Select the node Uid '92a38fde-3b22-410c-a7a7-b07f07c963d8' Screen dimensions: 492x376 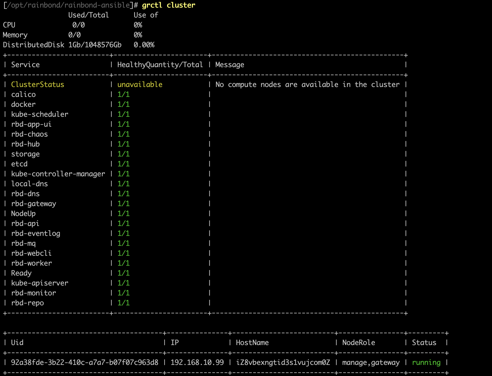[x=85, y=363]
